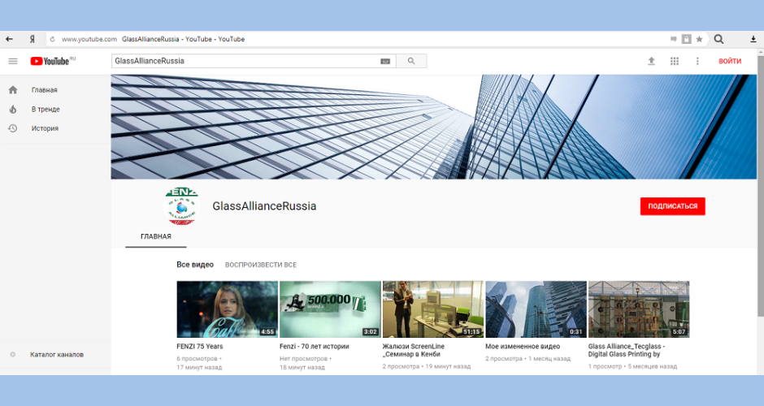Click ВОЙТИ to sign in

point(730,61)
